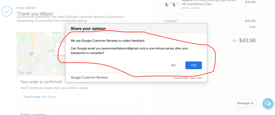Image resolution: width=275 pixels, height=115 pixels.
Task: Click the Message us label
Action: [x=245, y=103]
